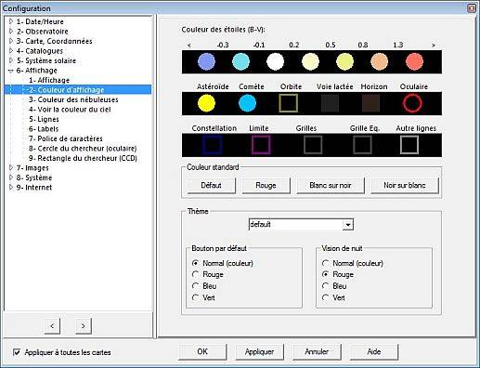
Task: Select Rouge in Bouton par défaut
Action: tap(195, 274)
